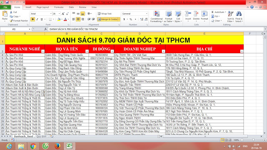
Task: Toggle Wrap Text
Action: tap(105, 14)
